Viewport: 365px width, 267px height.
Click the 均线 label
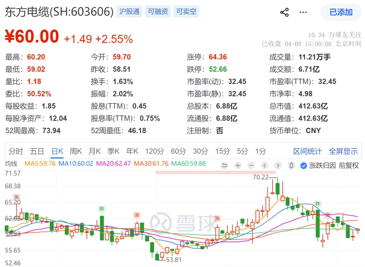[11, 164]
